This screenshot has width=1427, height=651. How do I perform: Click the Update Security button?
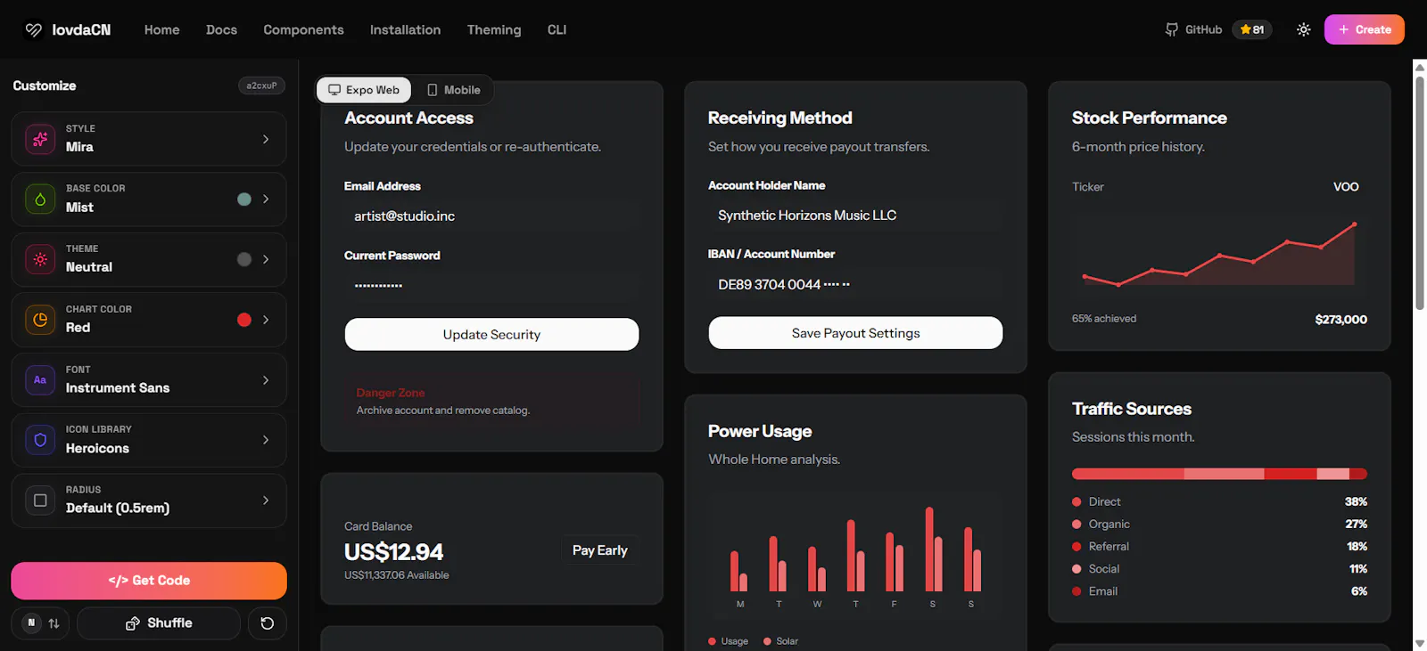click(x=491, y=334)
